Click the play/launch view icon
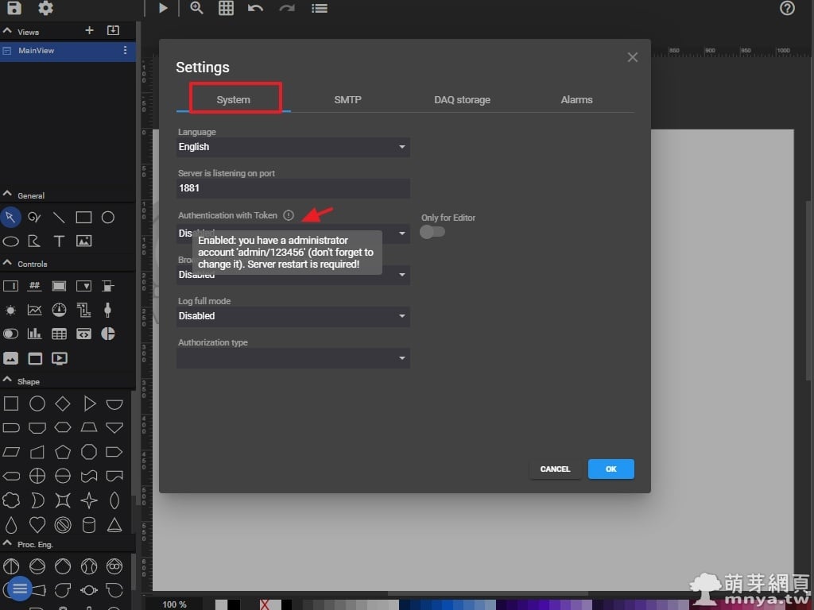 [163, 8]
